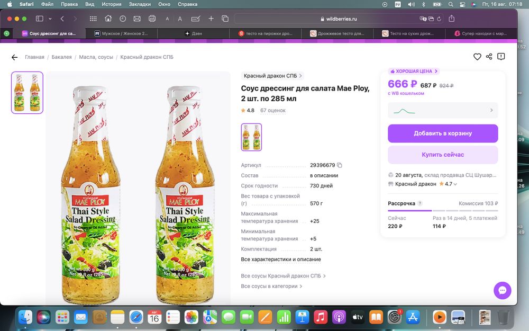Switch to тесто на пирожки tab
The height and width of the screenshot is (331, 529).
(x=266, y=33)
